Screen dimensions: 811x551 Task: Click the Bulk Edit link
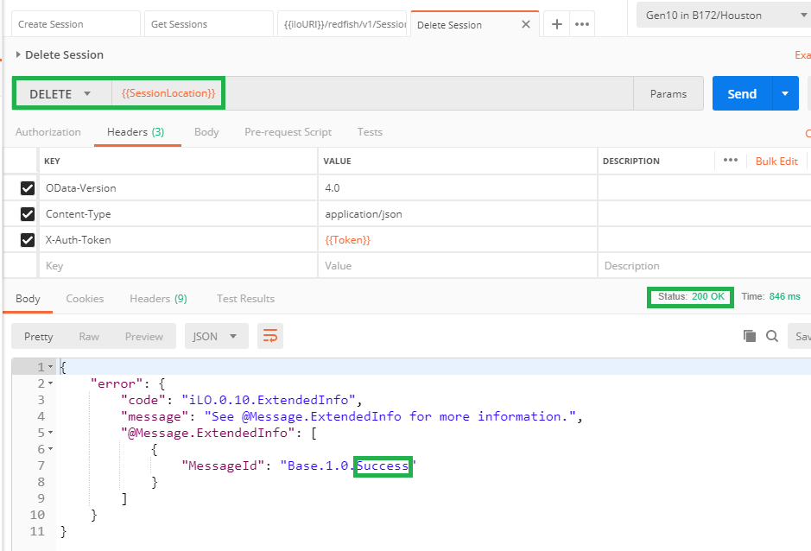click(x=776, y=161)
